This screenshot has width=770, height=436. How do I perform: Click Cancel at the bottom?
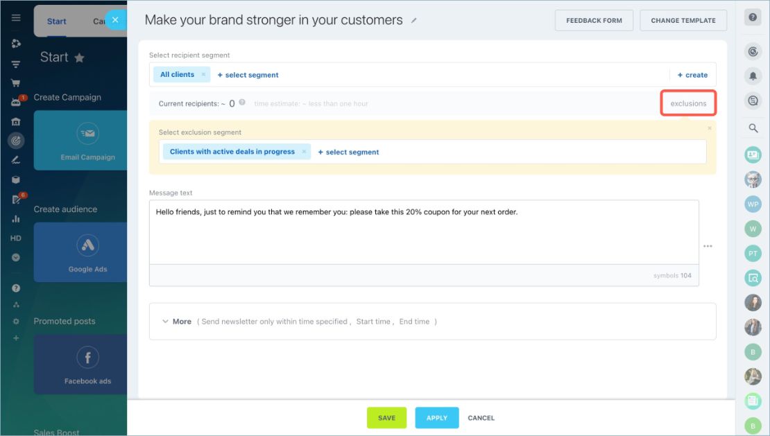pos(481,418)
